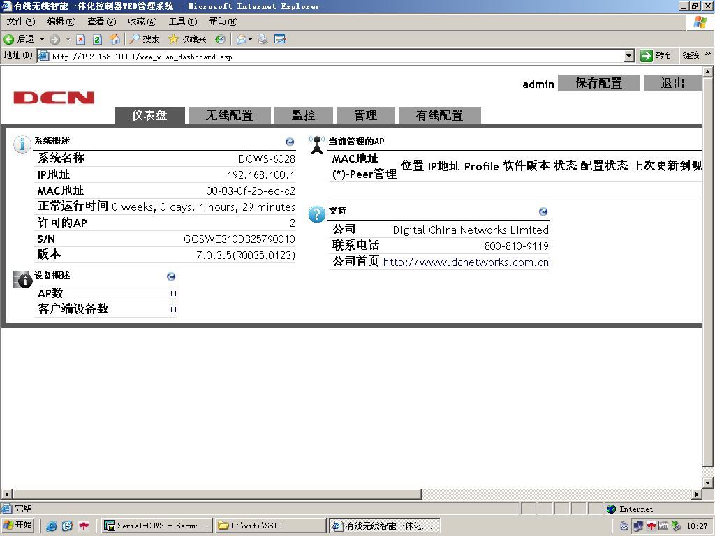Click the Stop loading icon
Image resolution: width=715 pixels, height=536 pixels.
tap(81, 39)
